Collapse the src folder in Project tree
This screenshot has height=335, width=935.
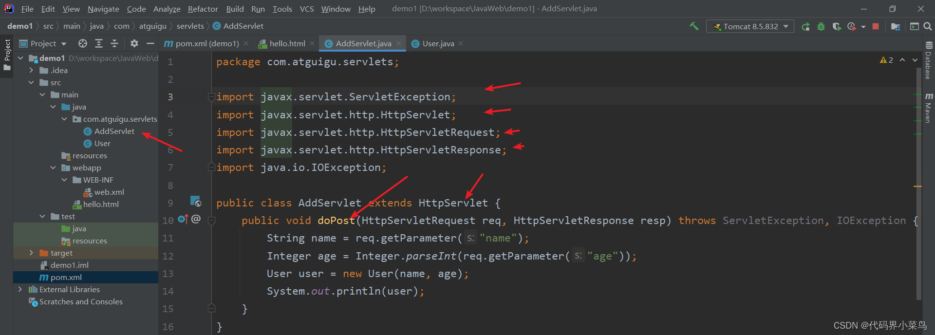pyautogui.click(x=31, y=82)
